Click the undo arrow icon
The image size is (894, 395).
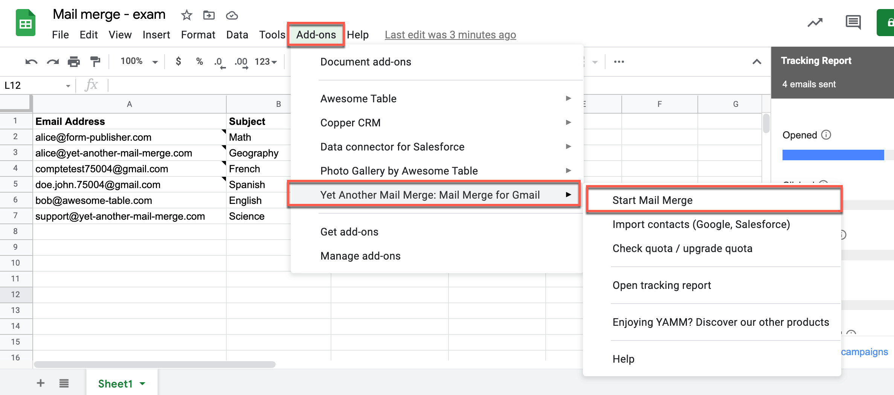pyautogui.click(x=31, y=62)
